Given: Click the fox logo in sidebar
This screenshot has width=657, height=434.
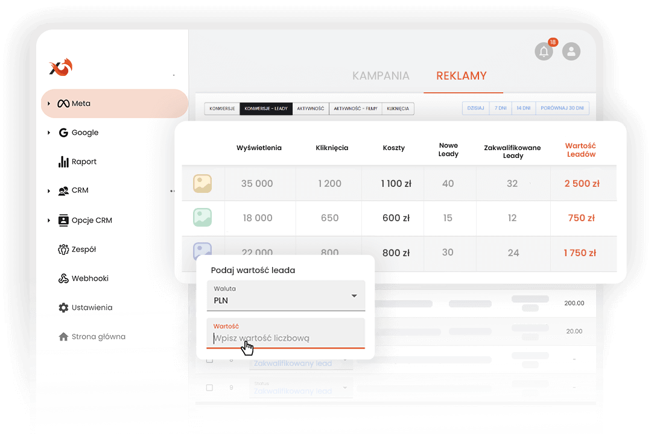Looking at the screenshot, I should [x=61, y=66].
